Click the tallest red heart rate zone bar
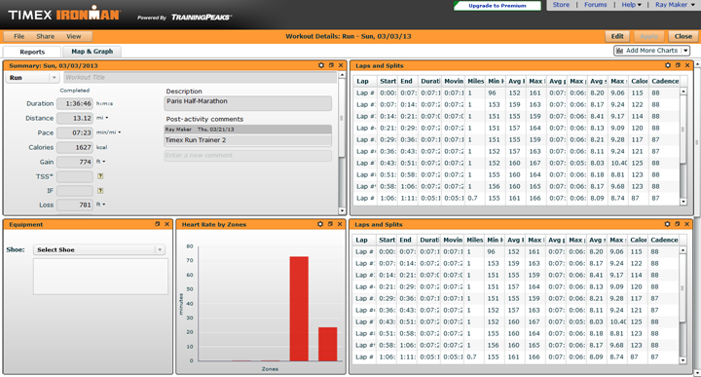Viewport: 701px width, 377px height. pyautogui.click(x=299, y=309)
